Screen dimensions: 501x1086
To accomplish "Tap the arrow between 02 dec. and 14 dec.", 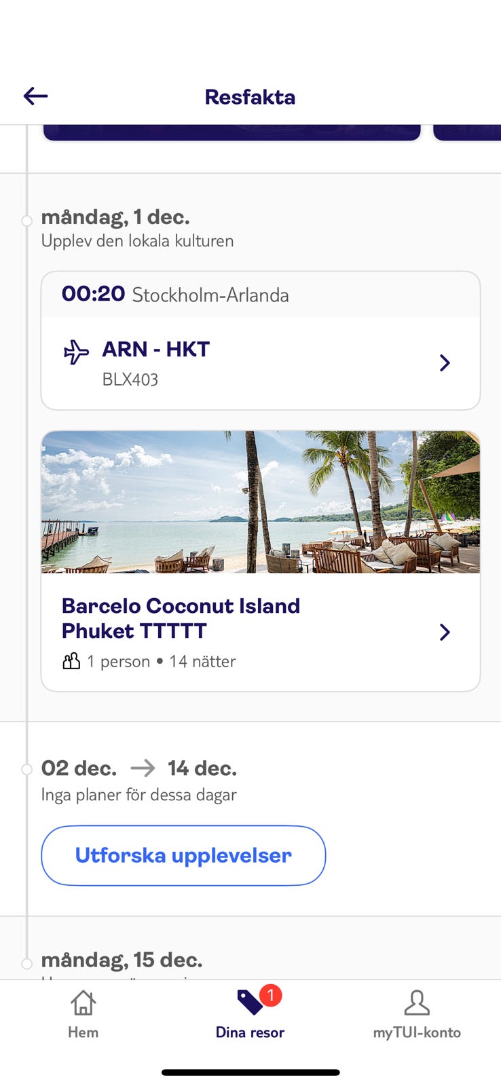I will tap(143, 768).
